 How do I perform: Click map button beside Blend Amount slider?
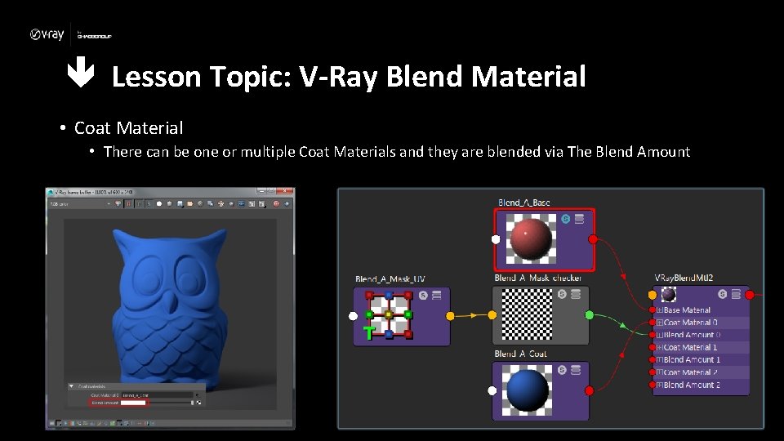(x=198, y=403)
